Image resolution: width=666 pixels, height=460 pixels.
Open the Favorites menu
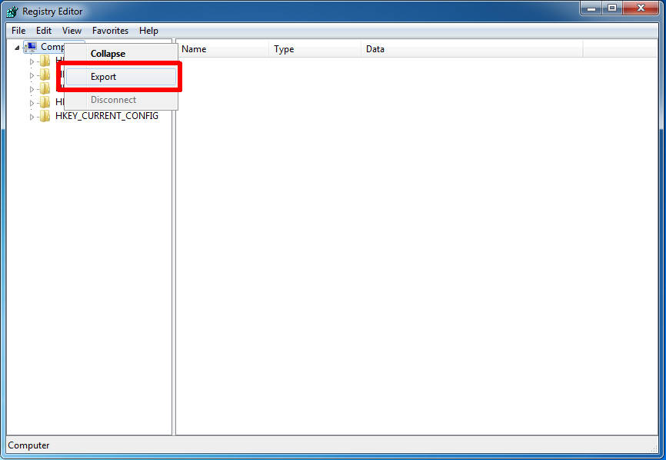click(x=111, y=31)
